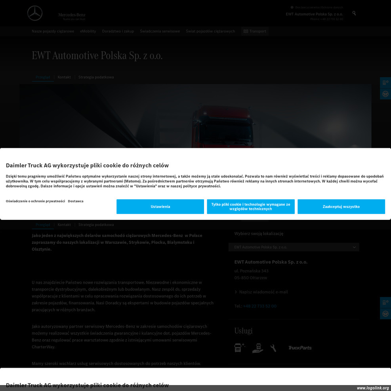Click the lower side-panel steering wheel icon
Image resolution: width=391 pixels, height=391 pixels.
385,314
